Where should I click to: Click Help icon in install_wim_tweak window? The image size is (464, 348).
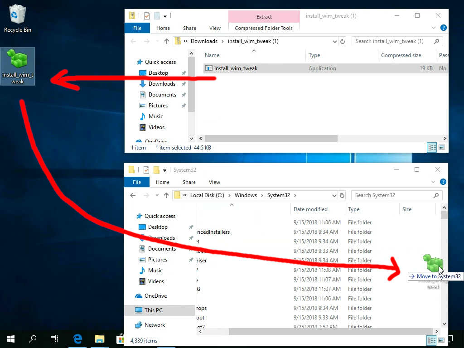pyautogui.click(x=443, y=28)
